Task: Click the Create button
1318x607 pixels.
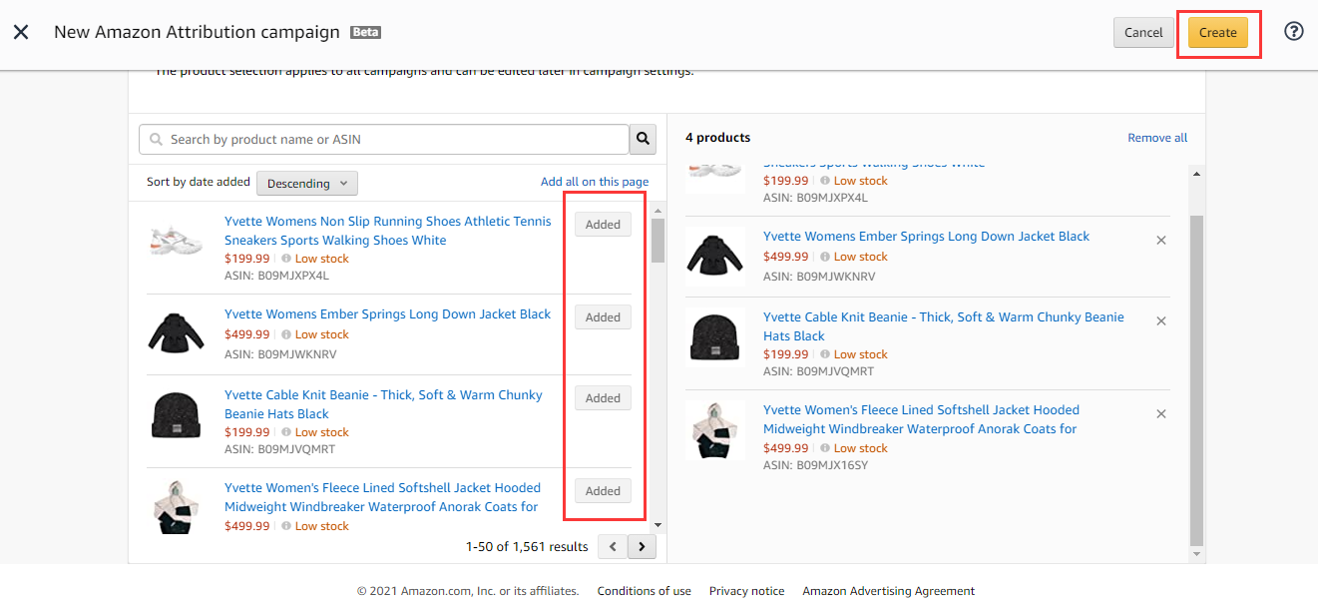Action: 1217,32
